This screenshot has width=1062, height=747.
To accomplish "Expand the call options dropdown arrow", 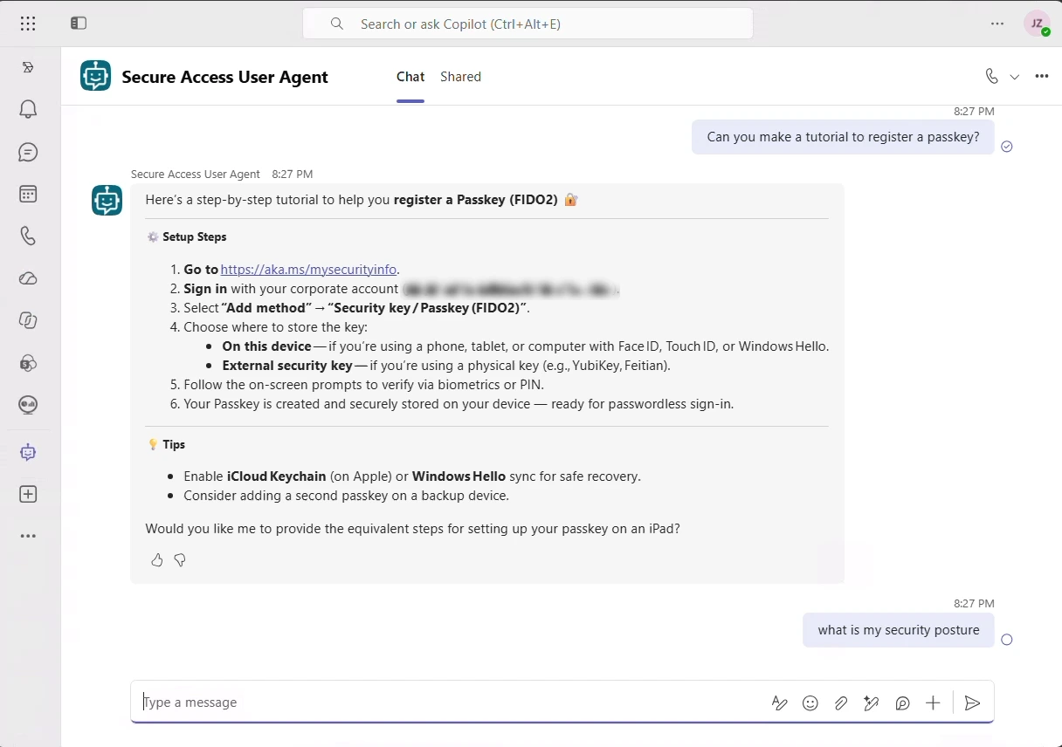I will coord(1015,77).
